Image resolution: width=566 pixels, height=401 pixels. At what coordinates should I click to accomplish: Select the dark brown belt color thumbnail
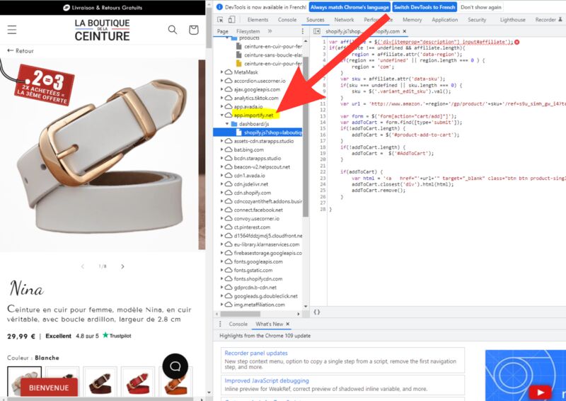coord(100,382)
